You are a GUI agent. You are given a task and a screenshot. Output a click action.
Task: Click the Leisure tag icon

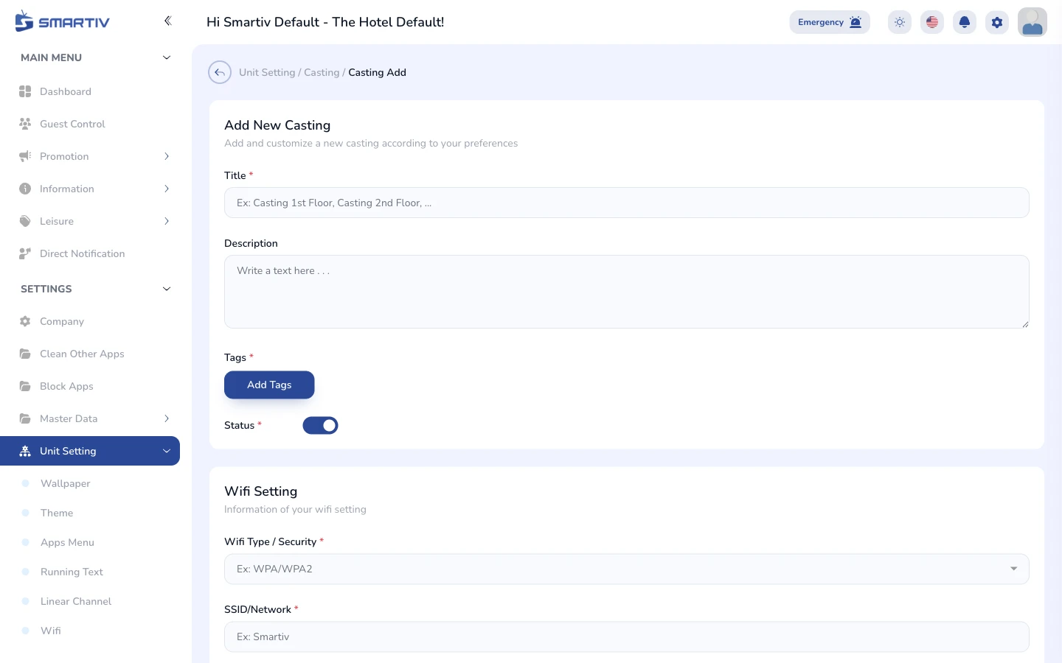(25, 221)
